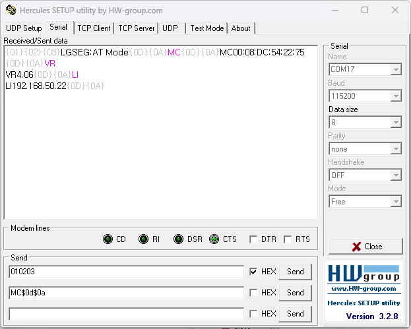Toggle the RTS checkbox

[288, 239]
